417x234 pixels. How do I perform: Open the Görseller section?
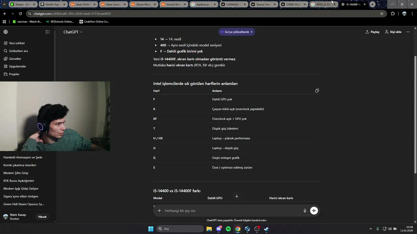(x=13, y=59)
